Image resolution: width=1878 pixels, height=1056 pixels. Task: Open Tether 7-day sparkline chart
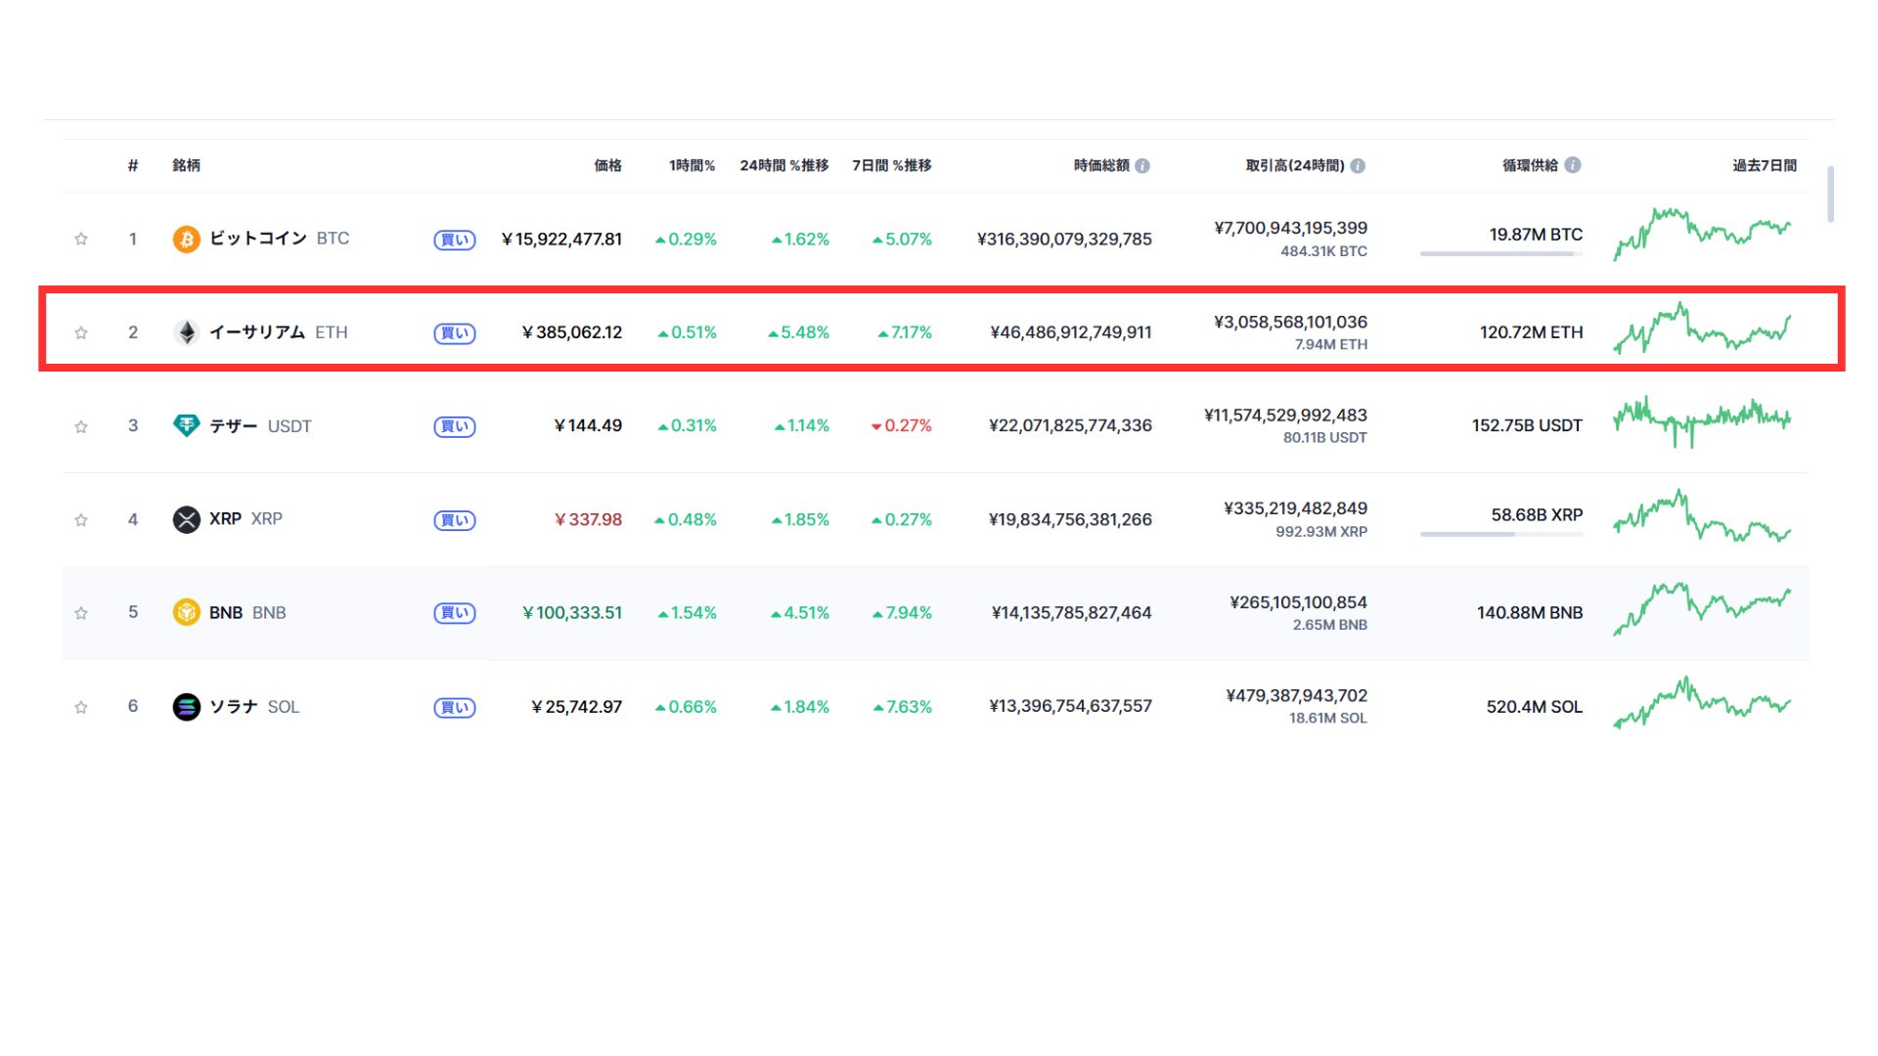click(1702, 421)
